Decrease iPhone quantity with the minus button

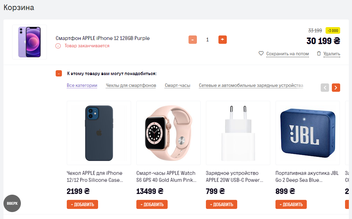click(193, 40)
